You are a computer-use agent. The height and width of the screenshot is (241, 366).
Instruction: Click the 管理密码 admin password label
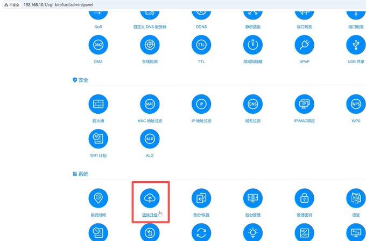pos(305,215)
